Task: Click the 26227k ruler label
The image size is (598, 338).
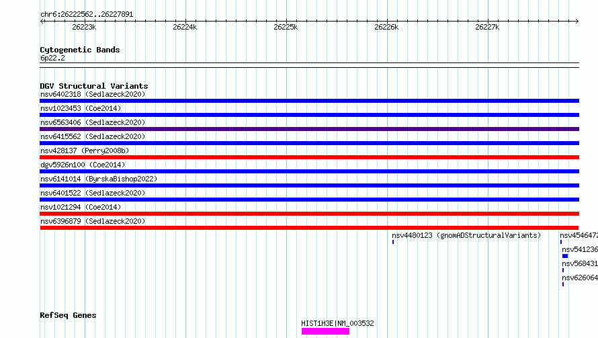Action: pos(487,27)
